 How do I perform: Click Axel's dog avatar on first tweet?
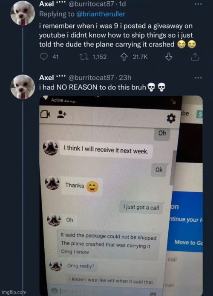point(23,13)
